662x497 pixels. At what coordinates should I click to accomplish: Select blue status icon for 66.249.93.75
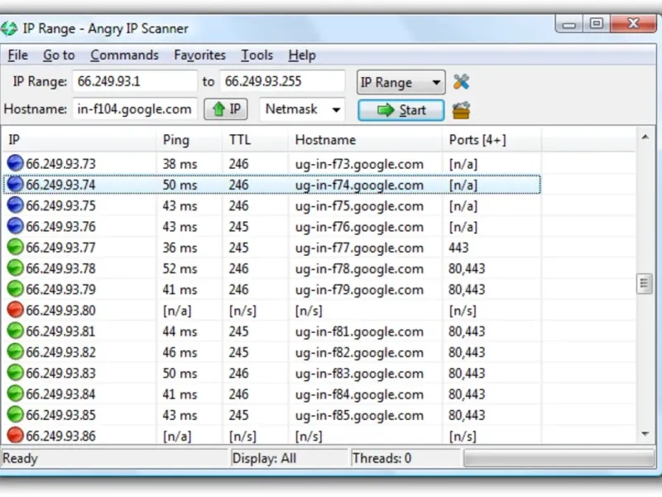pyautogui.click(x=15, y=205)
